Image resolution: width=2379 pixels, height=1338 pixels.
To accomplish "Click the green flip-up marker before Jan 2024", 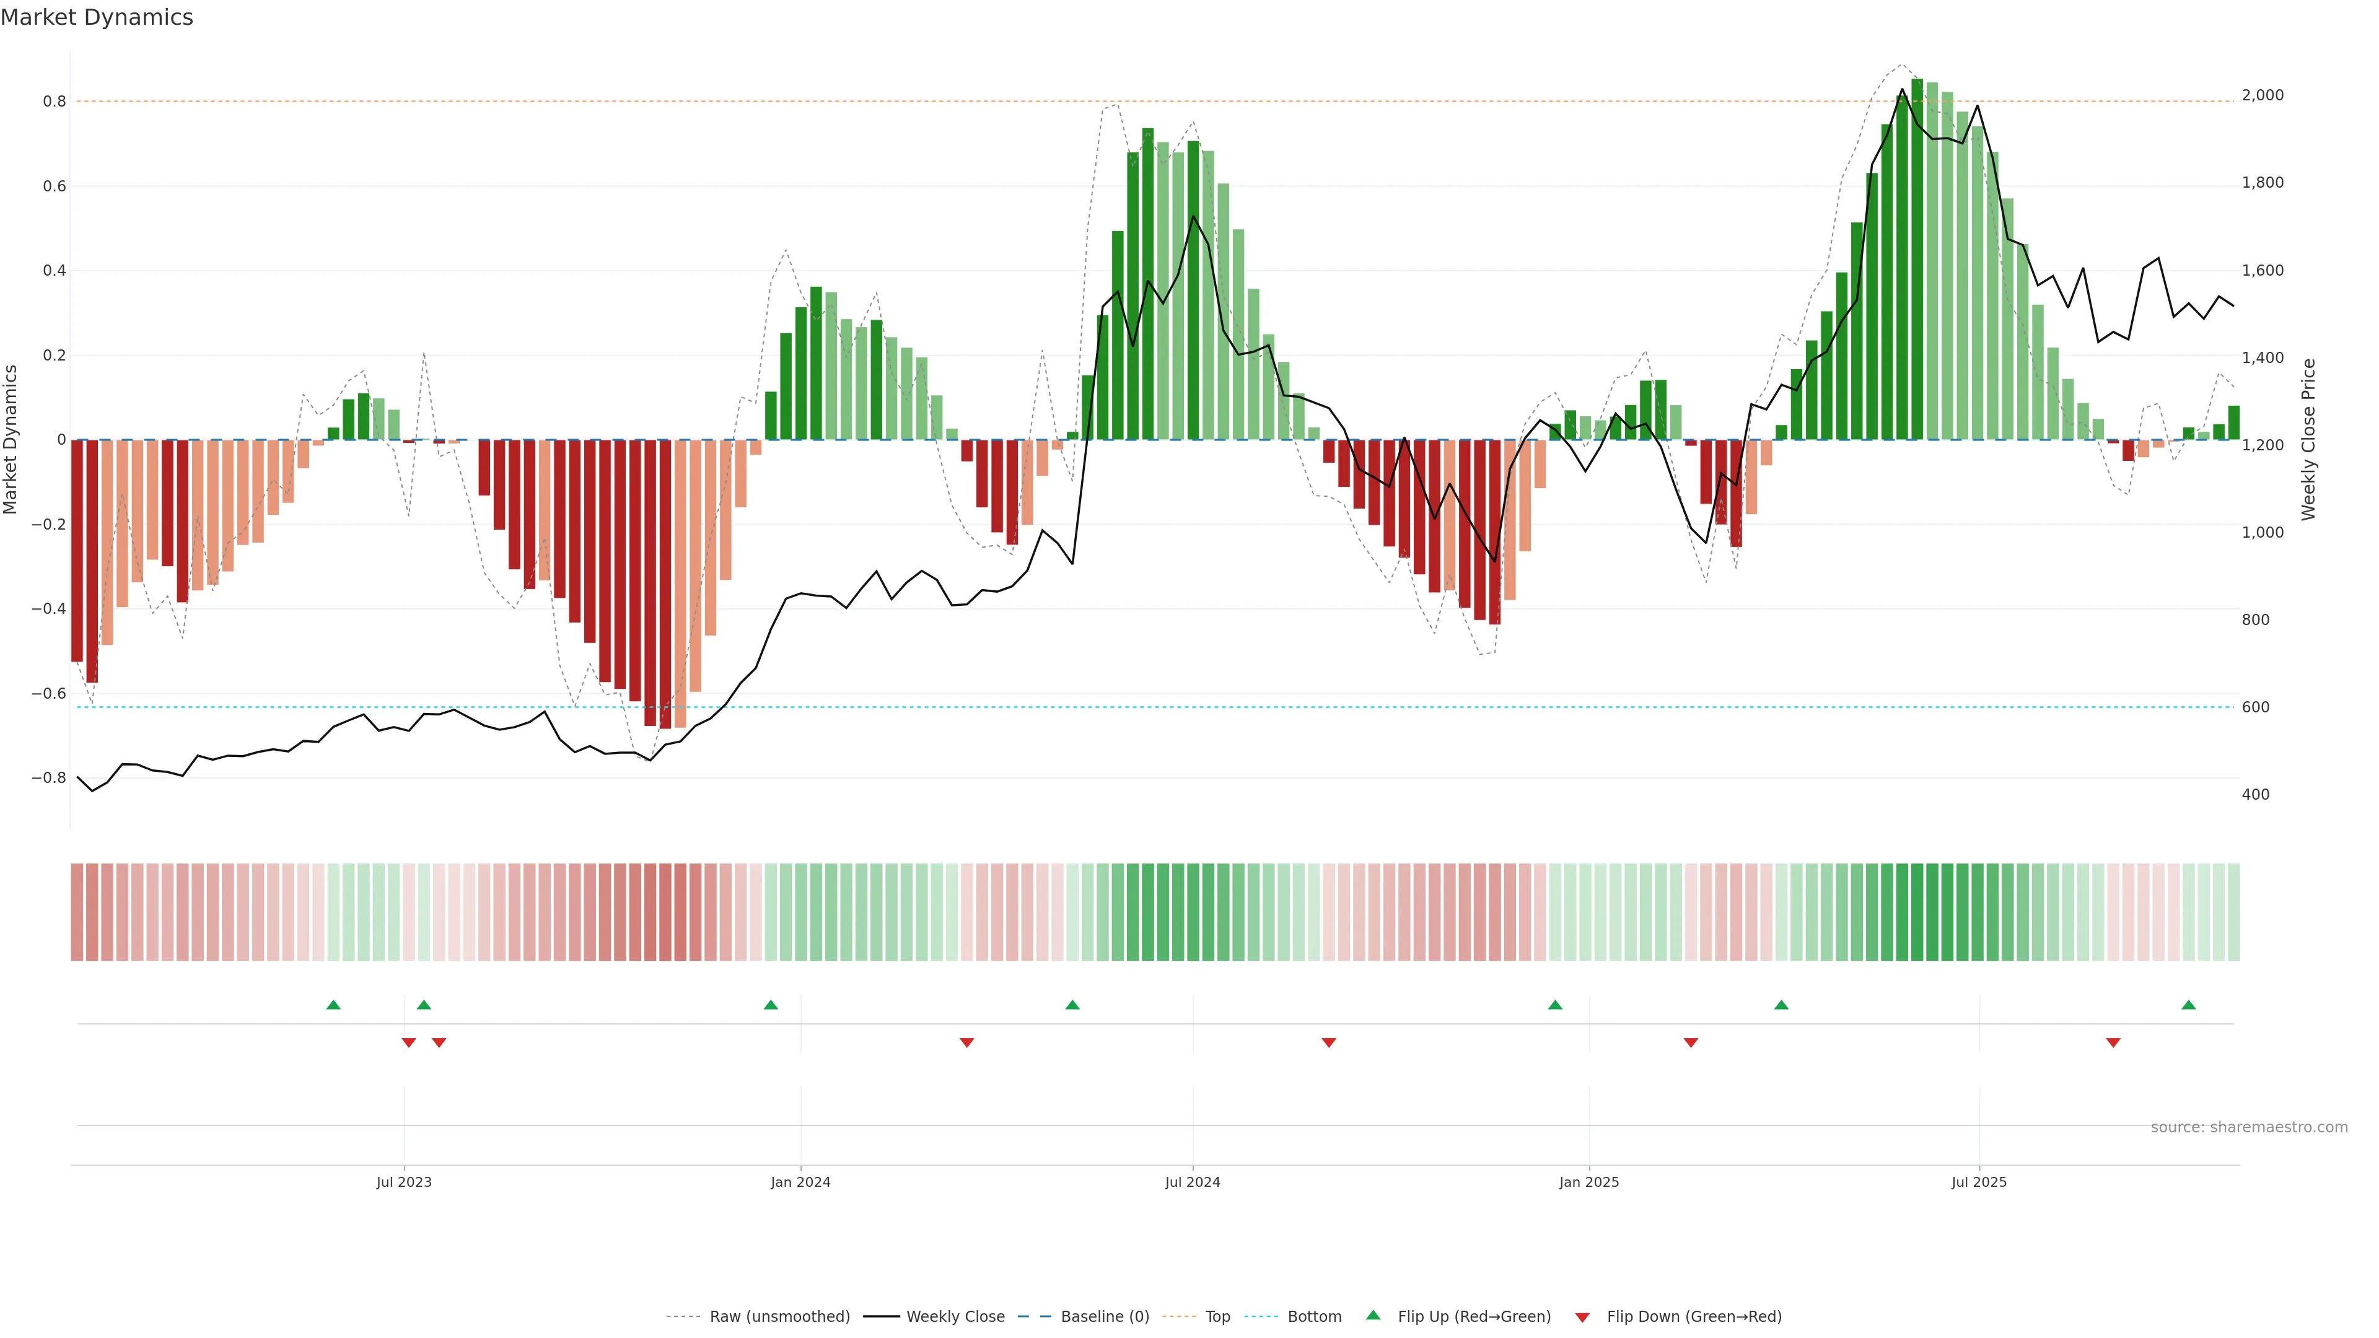I will point(770,1005).
